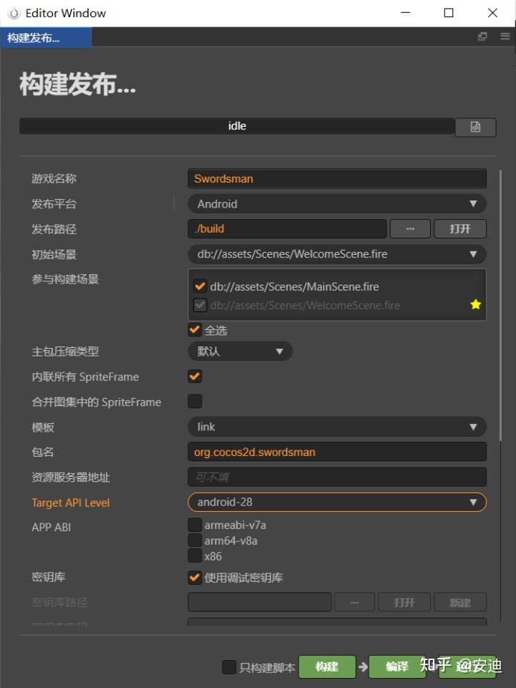Click the 资源服务器地址 input field
Screen dimensions: 516x688
[337, 477]
